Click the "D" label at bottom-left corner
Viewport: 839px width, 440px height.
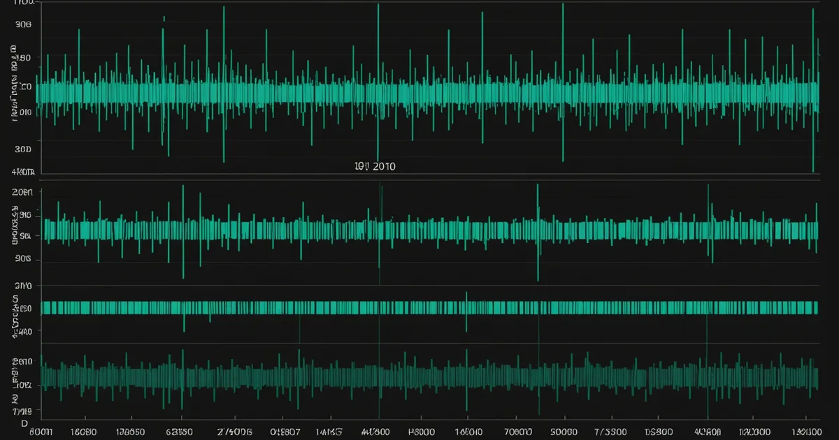point(24,424)
